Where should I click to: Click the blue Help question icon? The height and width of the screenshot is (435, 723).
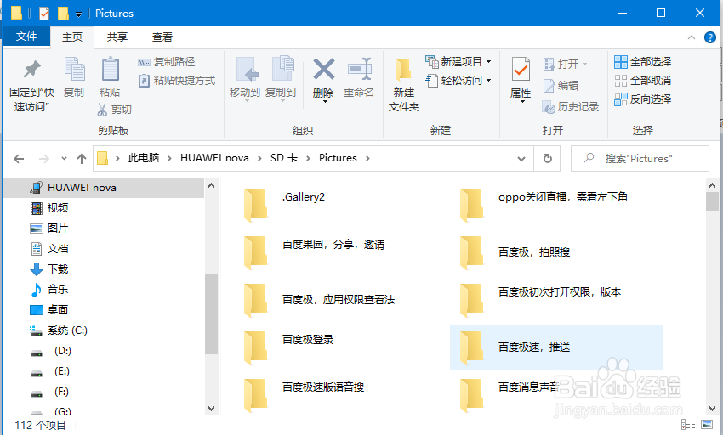[x=710, y=37]
